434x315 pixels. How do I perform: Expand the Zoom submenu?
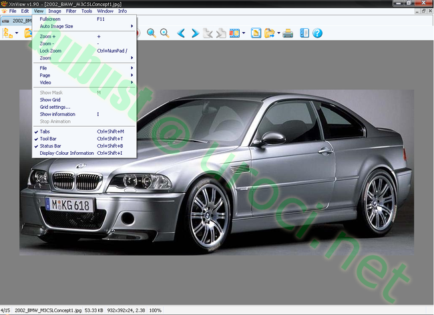[84, 58]
